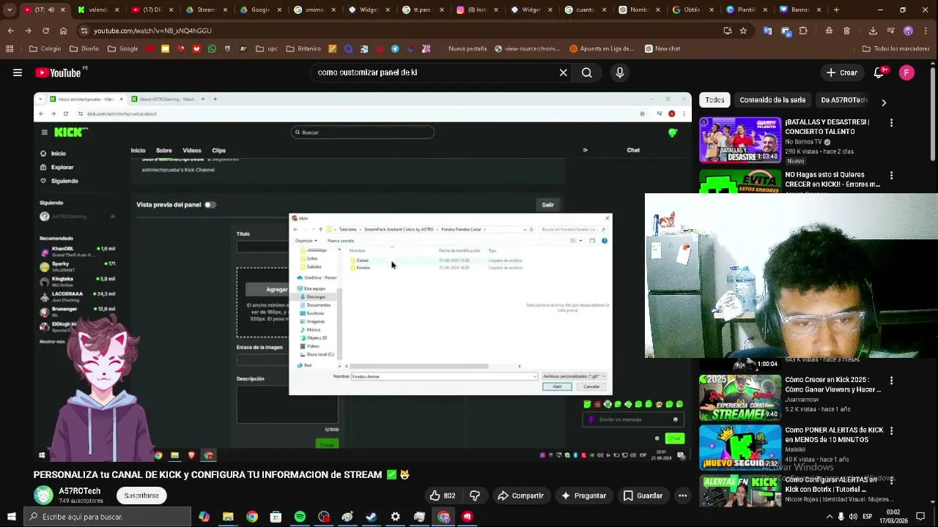Screen dimensions: 938x527
Task: Open the browser profile avatar
Action: (x=908, y=31)
